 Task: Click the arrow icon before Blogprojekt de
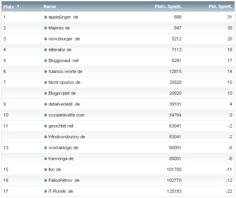click(x=46, y=93)
